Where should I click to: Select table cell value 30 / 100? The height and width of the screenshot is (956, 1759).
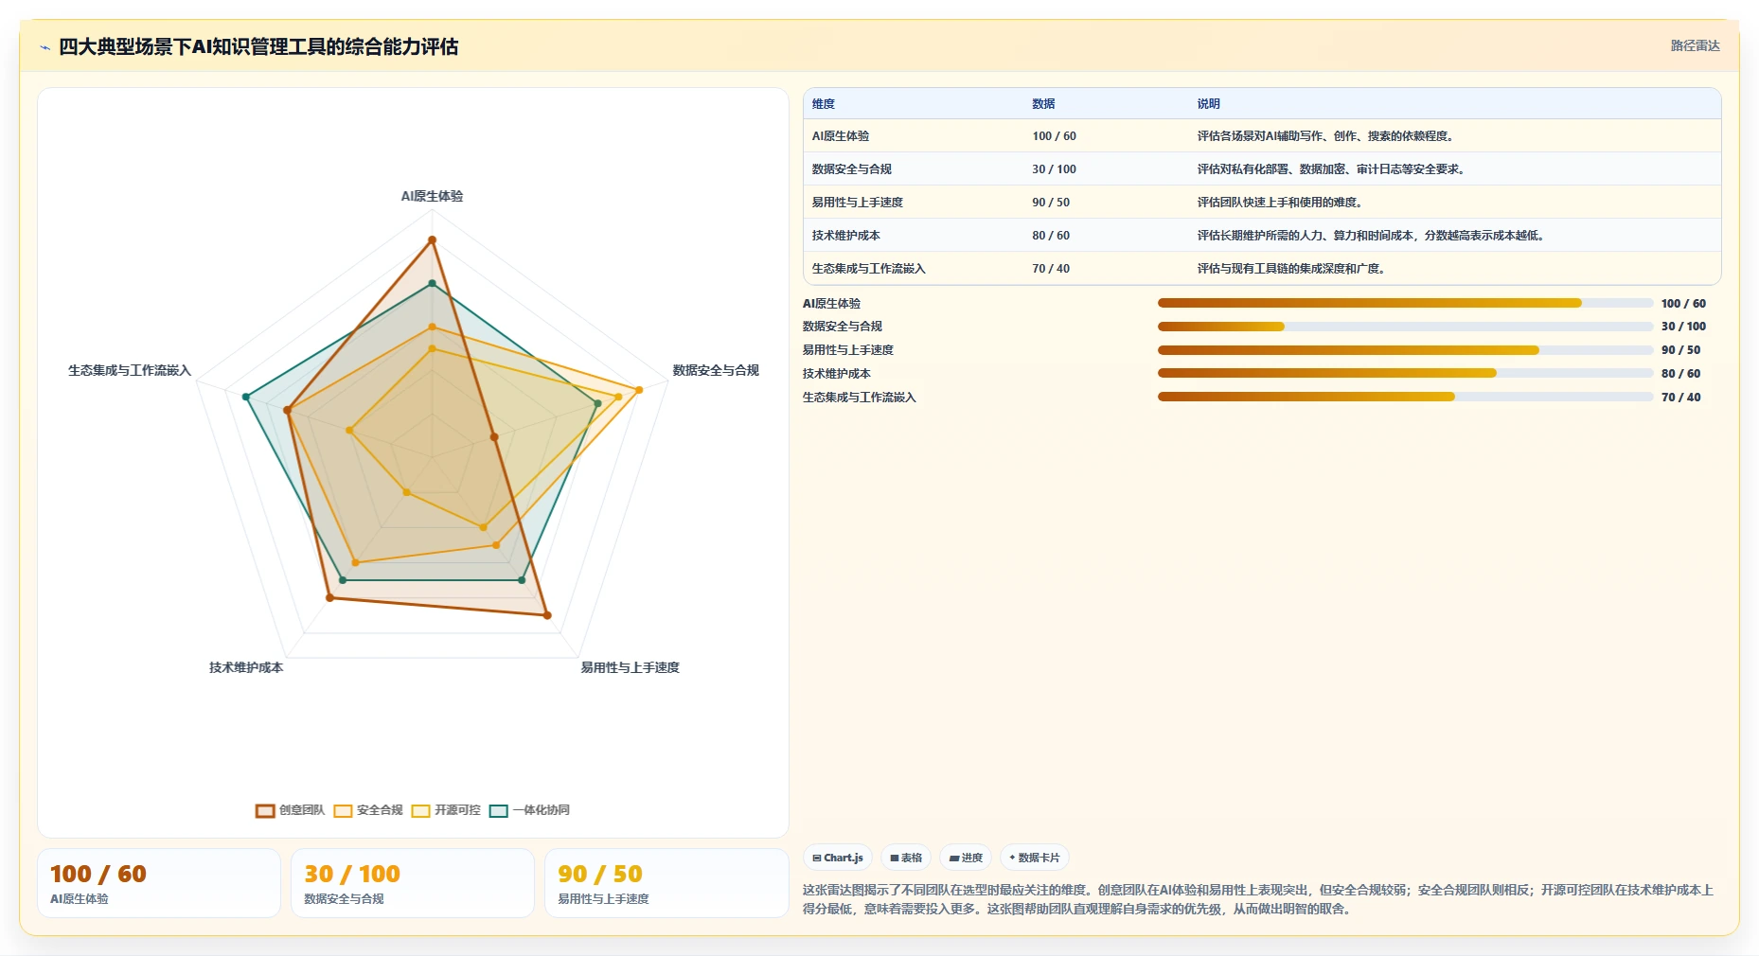click(1054, 169)
